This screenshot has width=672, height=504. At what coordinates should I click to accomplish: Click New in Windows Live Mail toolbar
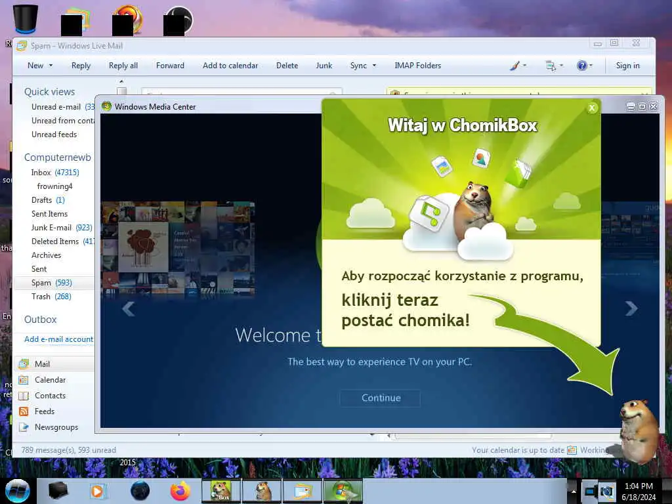click(35, 66)
